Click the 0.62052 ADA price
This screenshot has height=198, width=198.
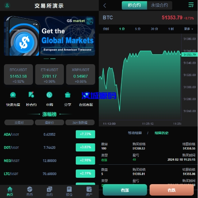50,134
